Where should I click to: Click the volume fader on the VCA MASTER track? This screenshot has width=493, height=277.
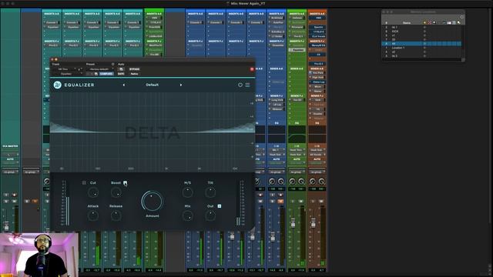[6, 225]
